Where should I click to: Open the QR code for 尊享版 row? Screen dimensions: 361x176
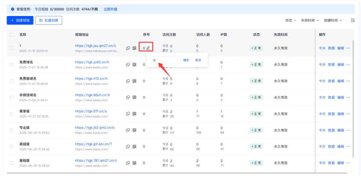pyautogui.click(x=134, y=114)
